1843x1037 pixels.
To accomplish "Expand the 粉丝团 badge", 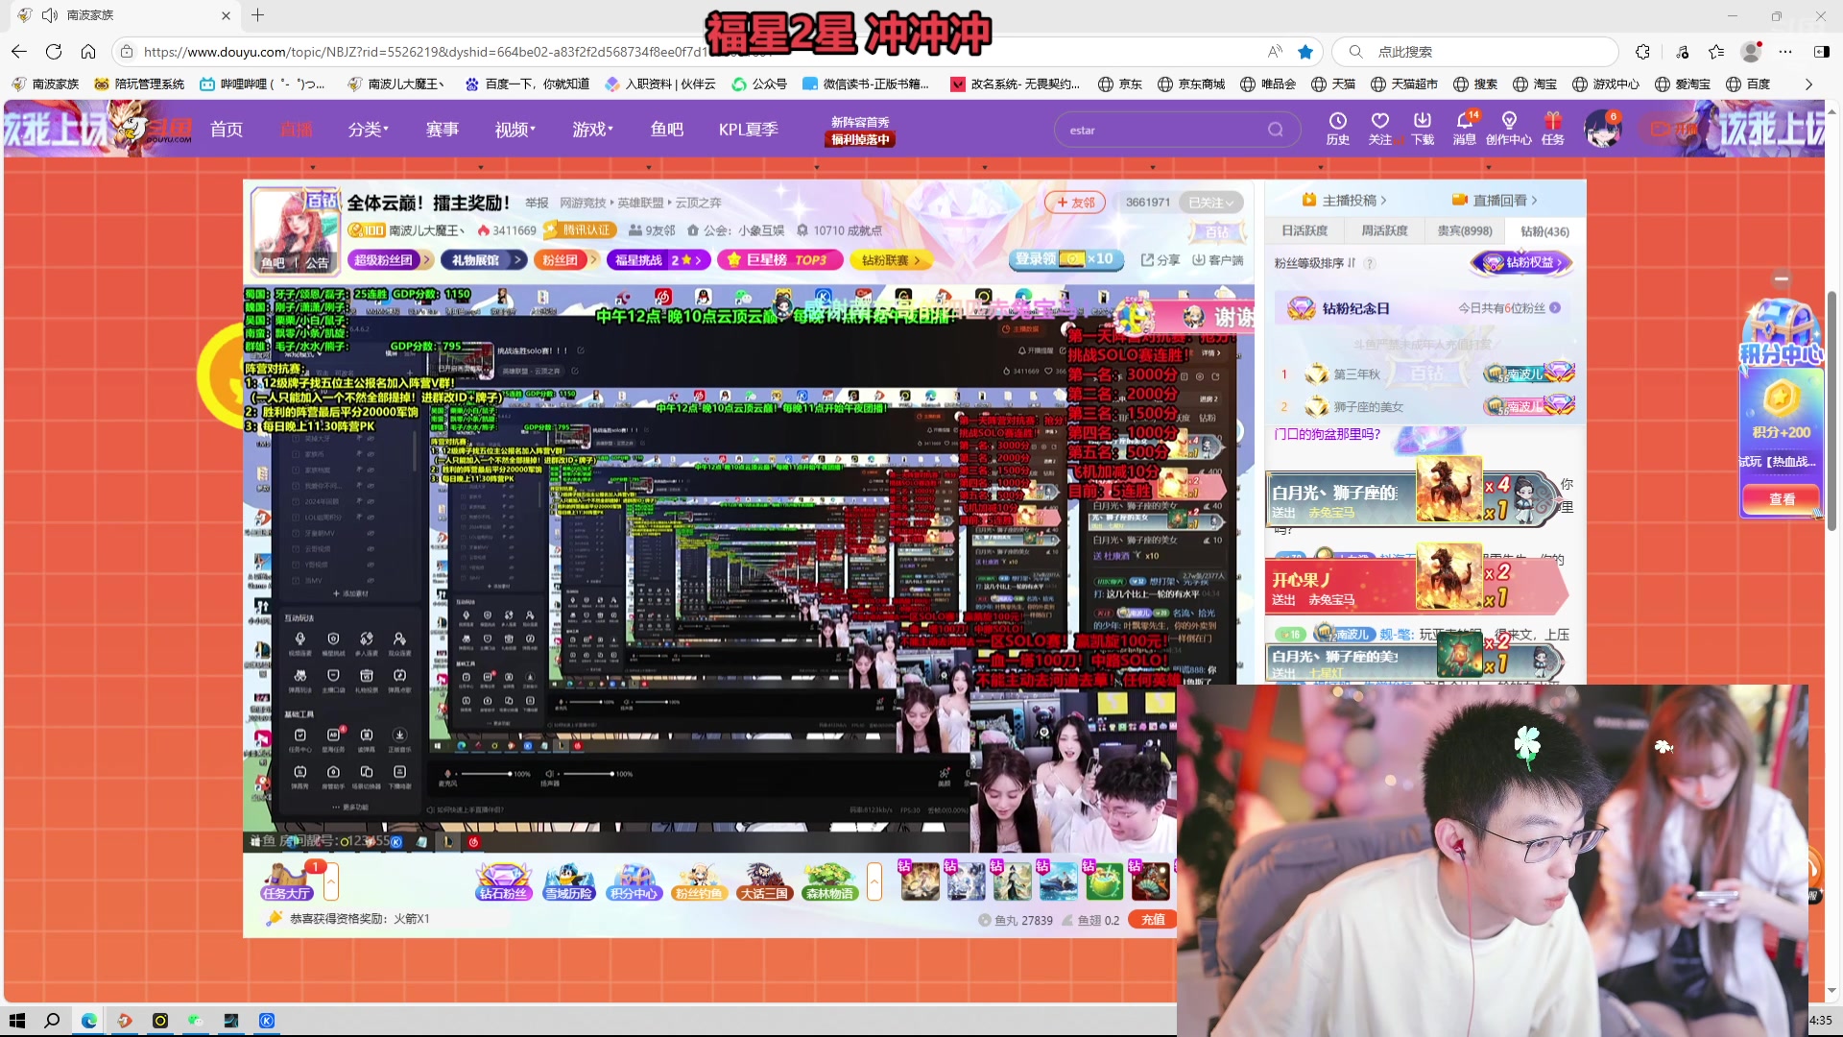I will click(566, 260).
